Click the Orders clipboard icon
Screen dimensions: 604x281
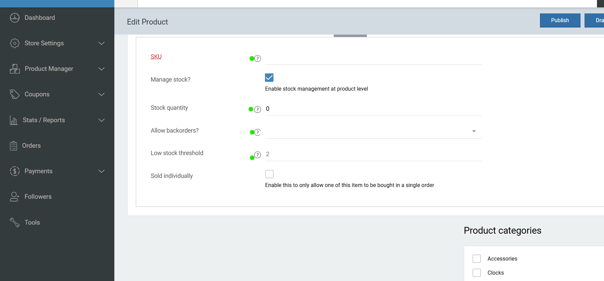pos(13,146)
